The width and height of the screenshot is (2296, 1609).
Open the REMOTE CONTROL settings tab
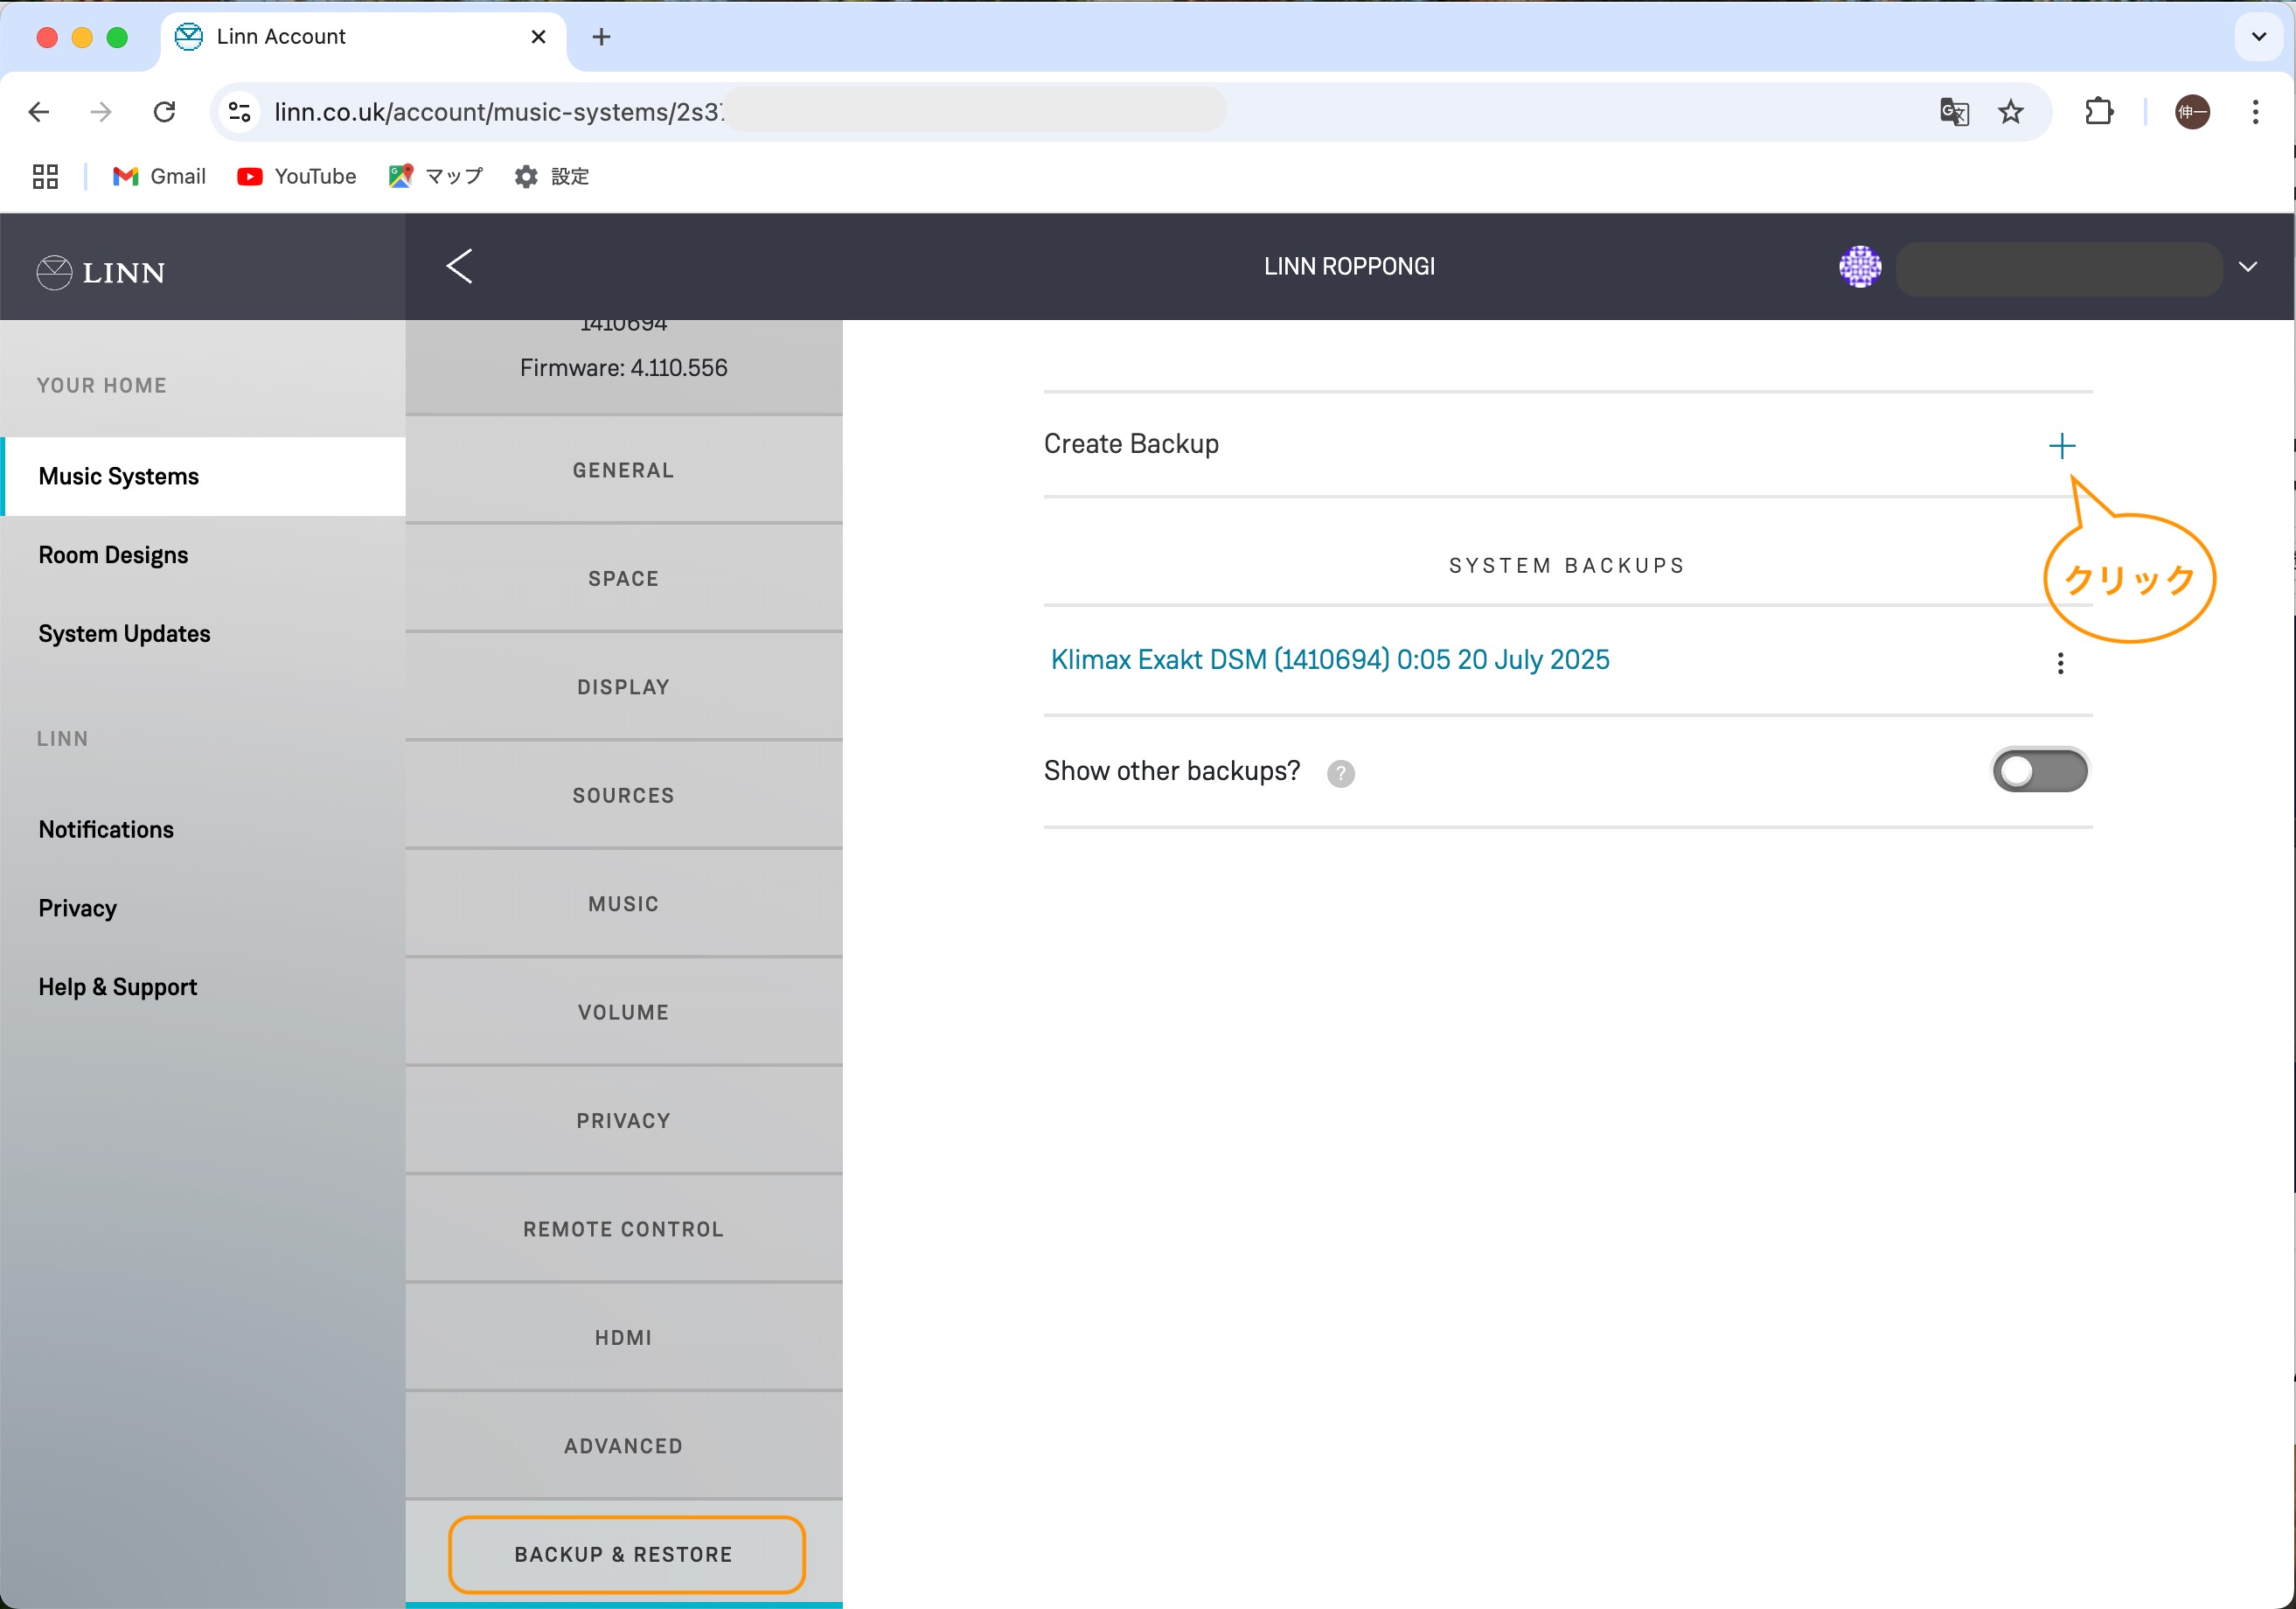[623, 1230]
